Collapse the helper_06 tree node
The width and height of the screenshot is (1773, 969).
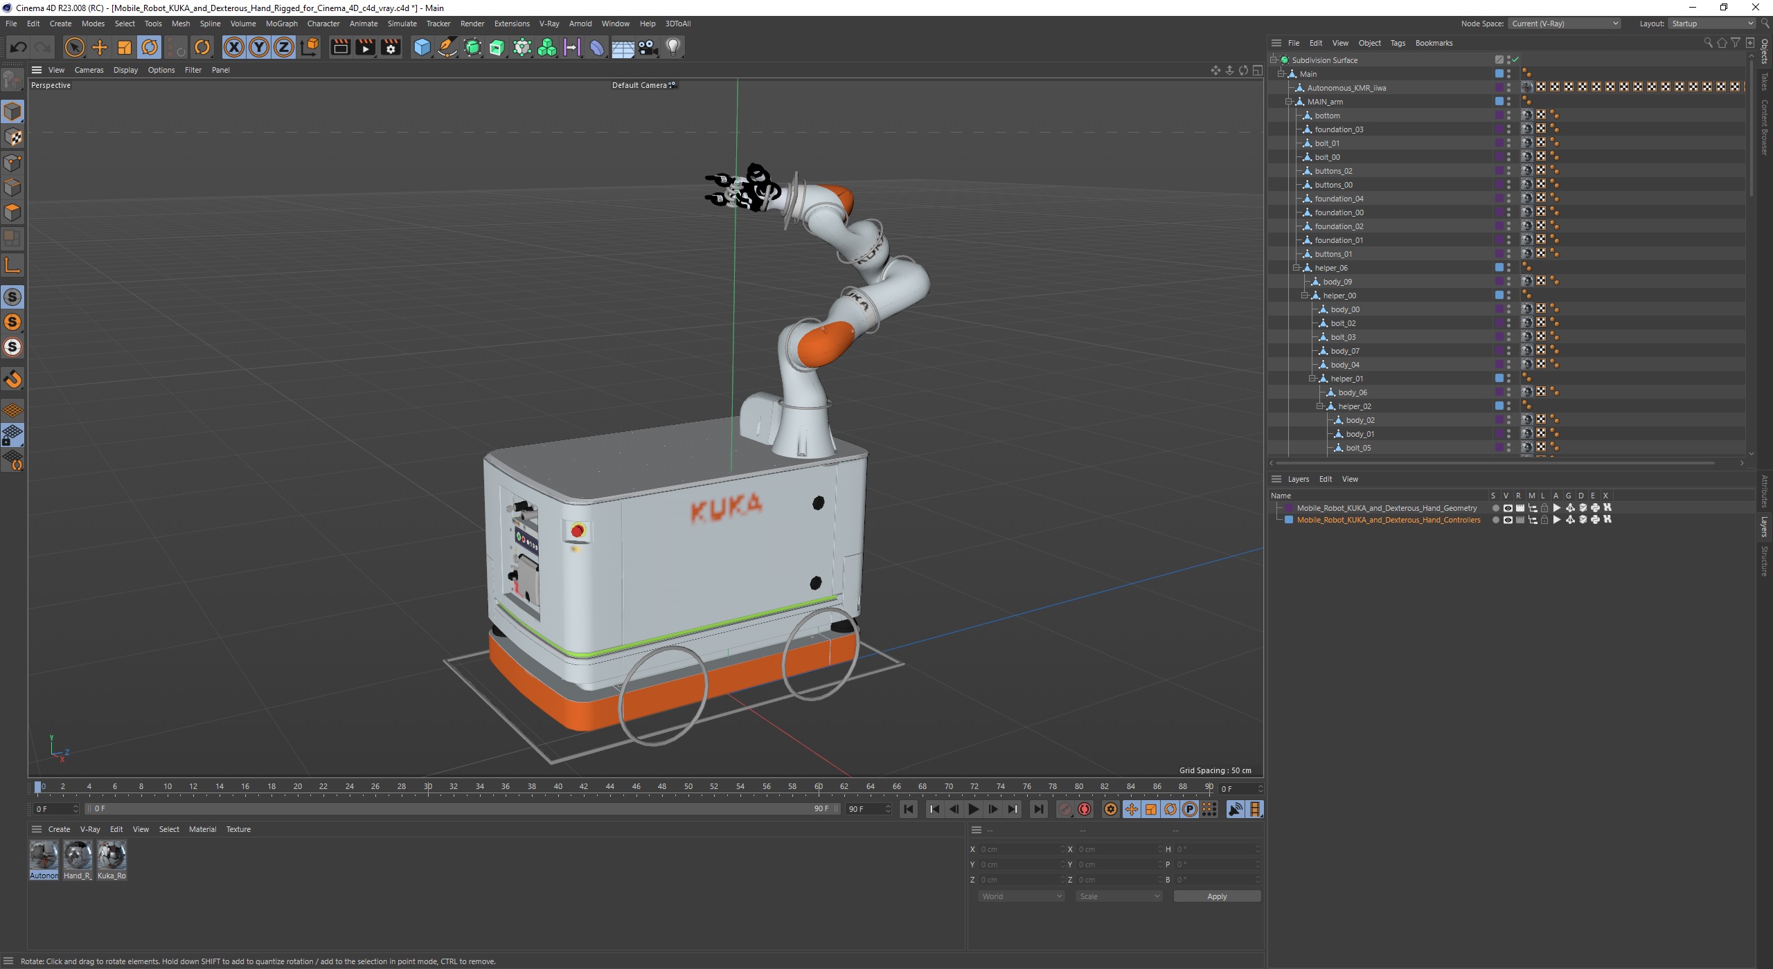coord(1297,268)
